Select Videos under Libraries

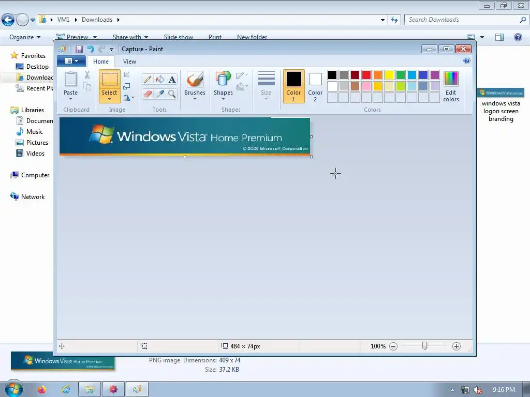pyautogui.click(x=31, y=153)
